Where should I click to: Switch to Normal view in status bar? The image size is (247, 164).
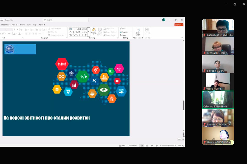click(x=142, y=146)
